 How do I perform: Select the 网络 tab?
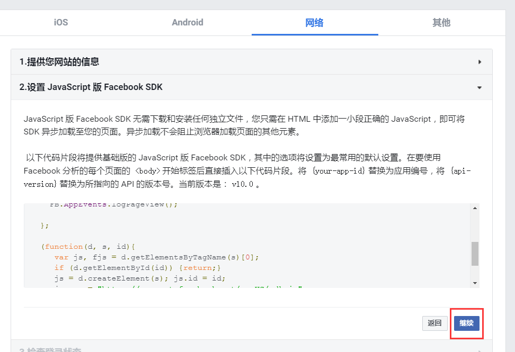click(x=314, y=23)
